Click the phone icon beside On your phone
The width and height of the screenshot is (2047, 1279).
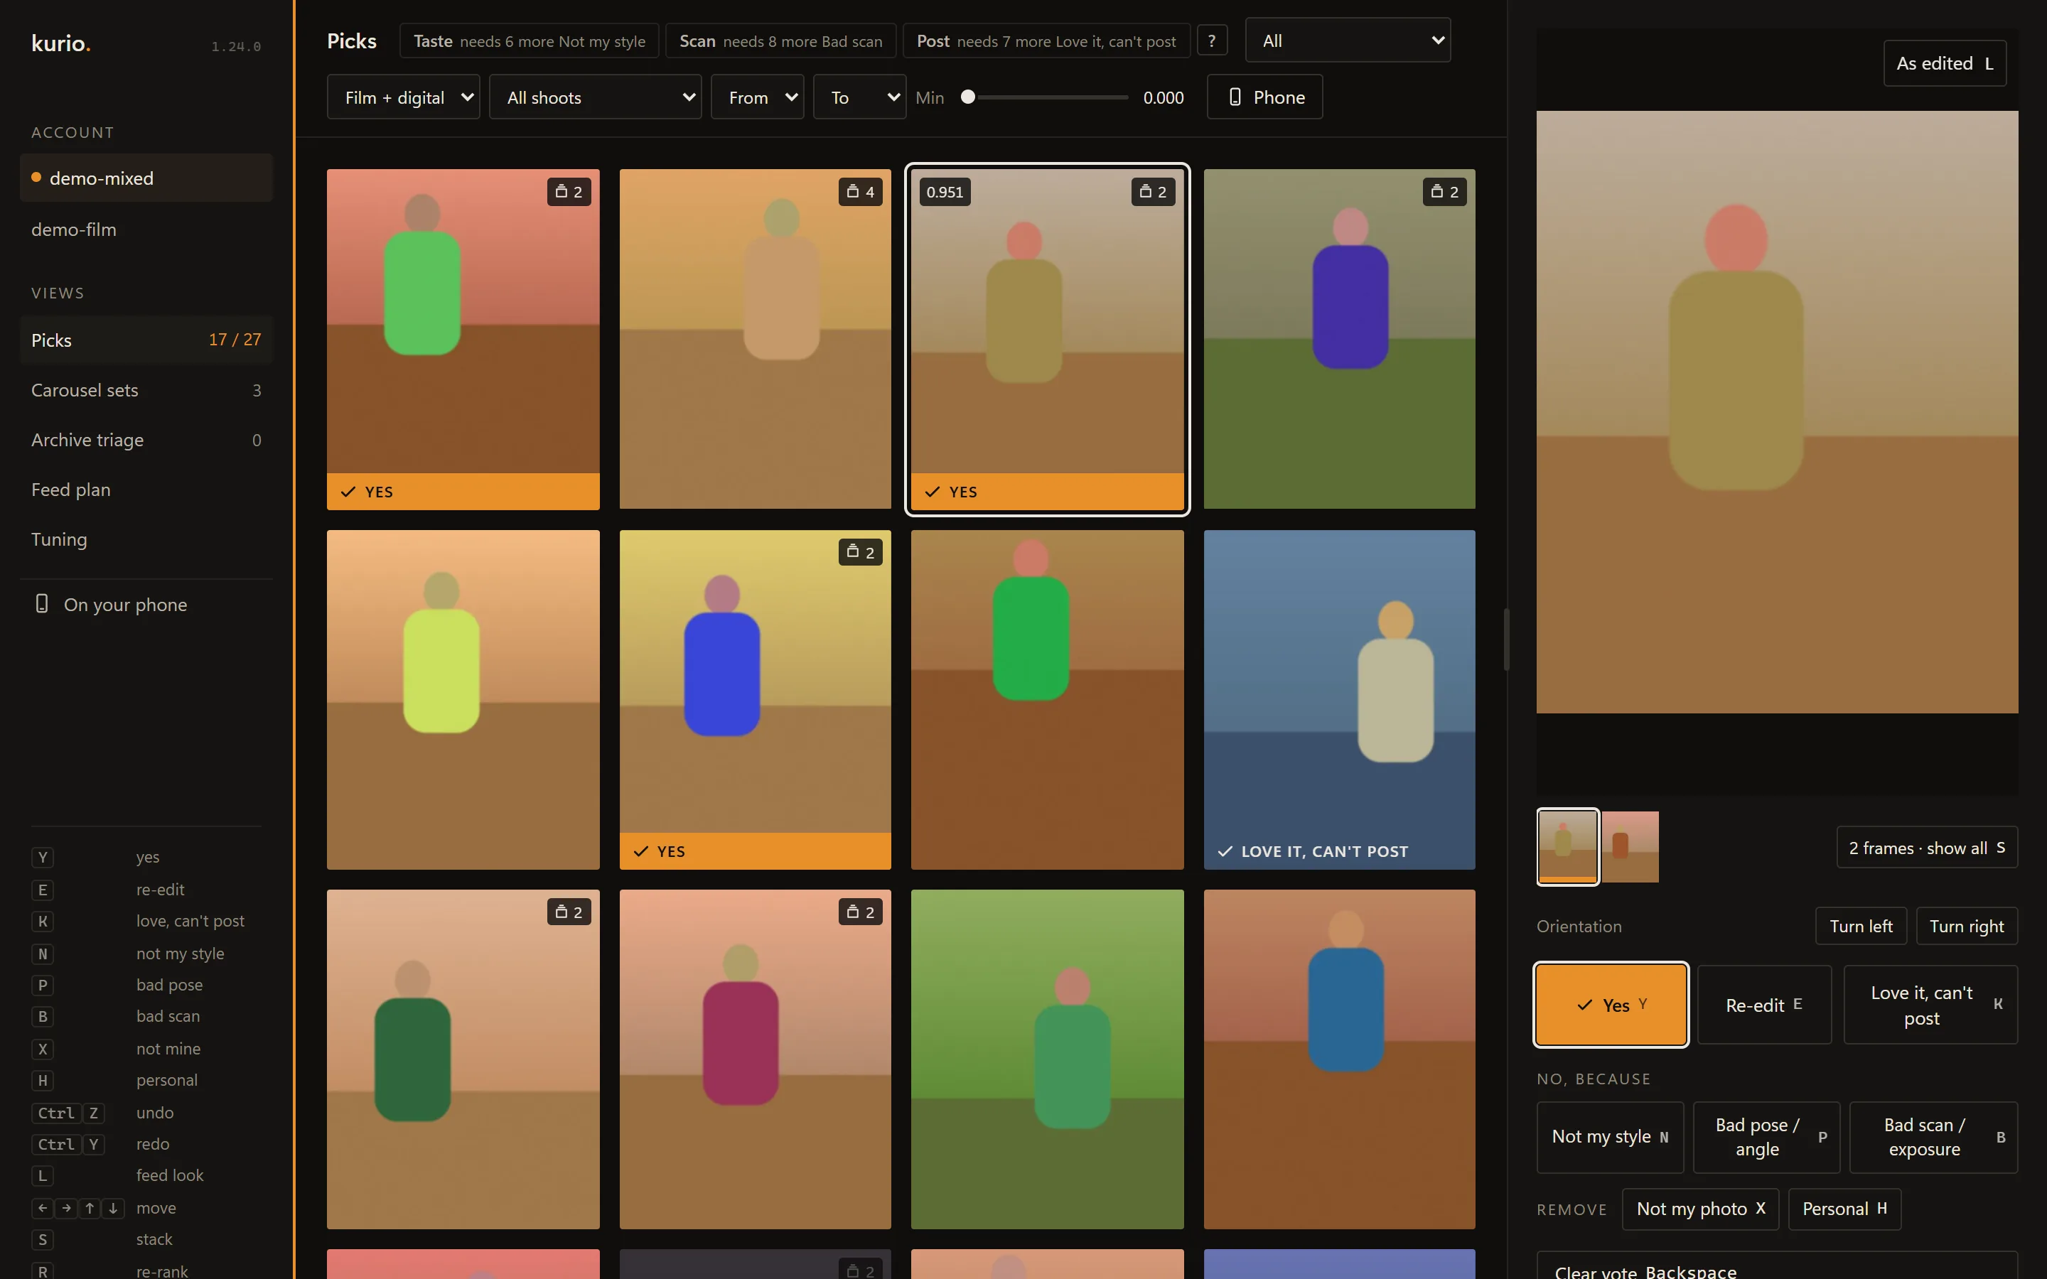click(41, 604)
